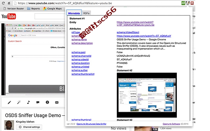
Task: Open the schema:thumbnail attribute link
Action: (x=81, y=120)
